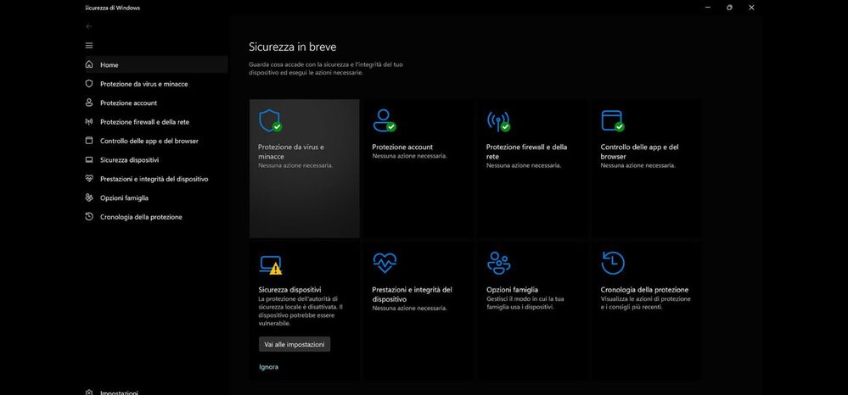Click the Vai alle impostazioni button
Screen dimensions: 848x395
coord(295,344)
